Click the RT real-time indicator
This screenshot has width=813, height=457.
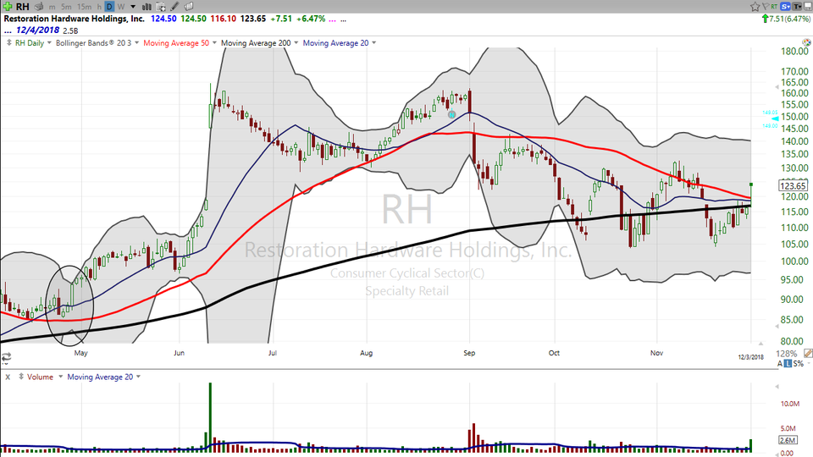[774, 7]
